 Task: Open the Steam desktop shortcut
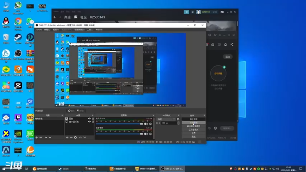[18, 39]
